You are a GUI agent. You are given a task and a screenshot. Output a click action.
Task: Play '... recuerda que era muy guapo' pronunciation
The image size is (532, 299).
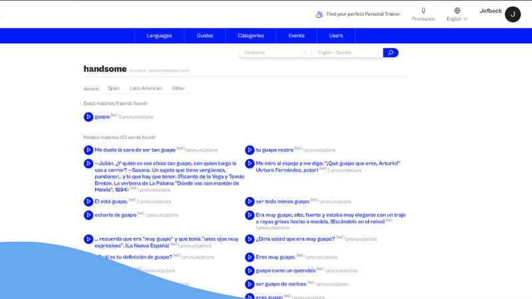(88, 239)
